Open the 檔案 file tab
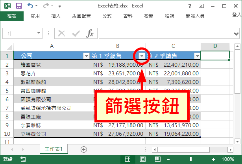The image size is (242, 164). click(12, 16)
